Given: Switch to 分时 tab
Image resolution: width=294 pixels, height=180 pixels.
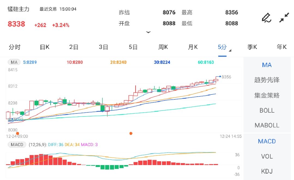Looking at the screenshot, I should coord(15,47).
